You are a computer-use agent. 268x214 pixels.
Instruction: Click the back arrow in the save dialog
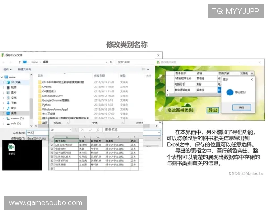pyautogui.click(x=4, y=62)
